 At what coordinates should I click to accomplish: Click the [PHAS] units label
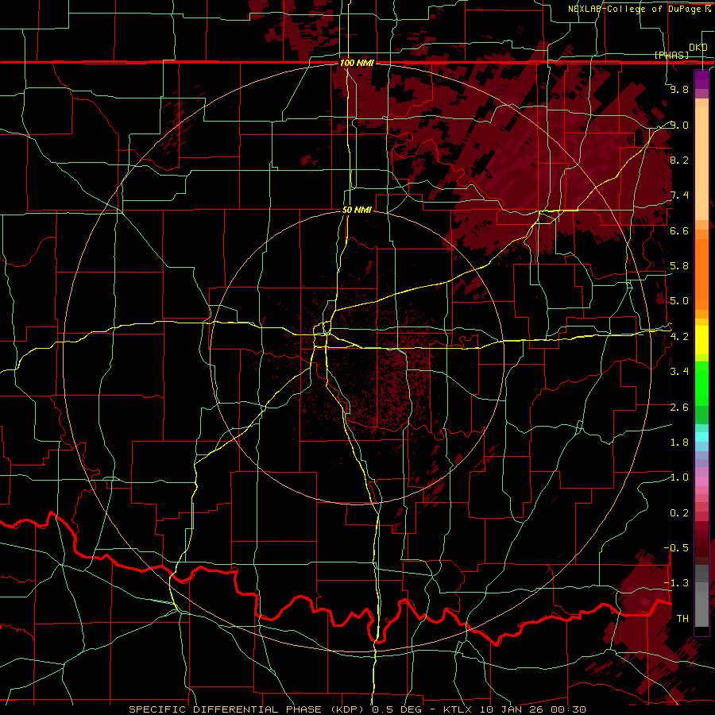click(x=671, y=55)
